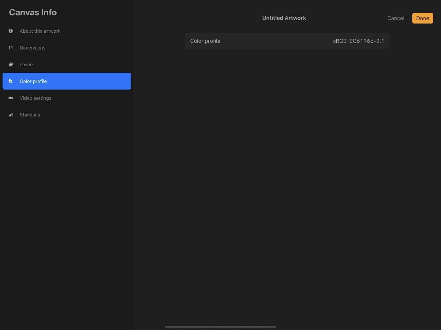Select the Statistics bar chart icon

tap(11, 115)
